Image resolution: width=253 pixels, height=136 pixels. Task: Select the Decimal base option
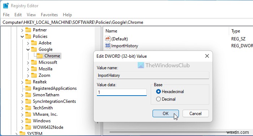pyautogui.click(x=166, y=99)
